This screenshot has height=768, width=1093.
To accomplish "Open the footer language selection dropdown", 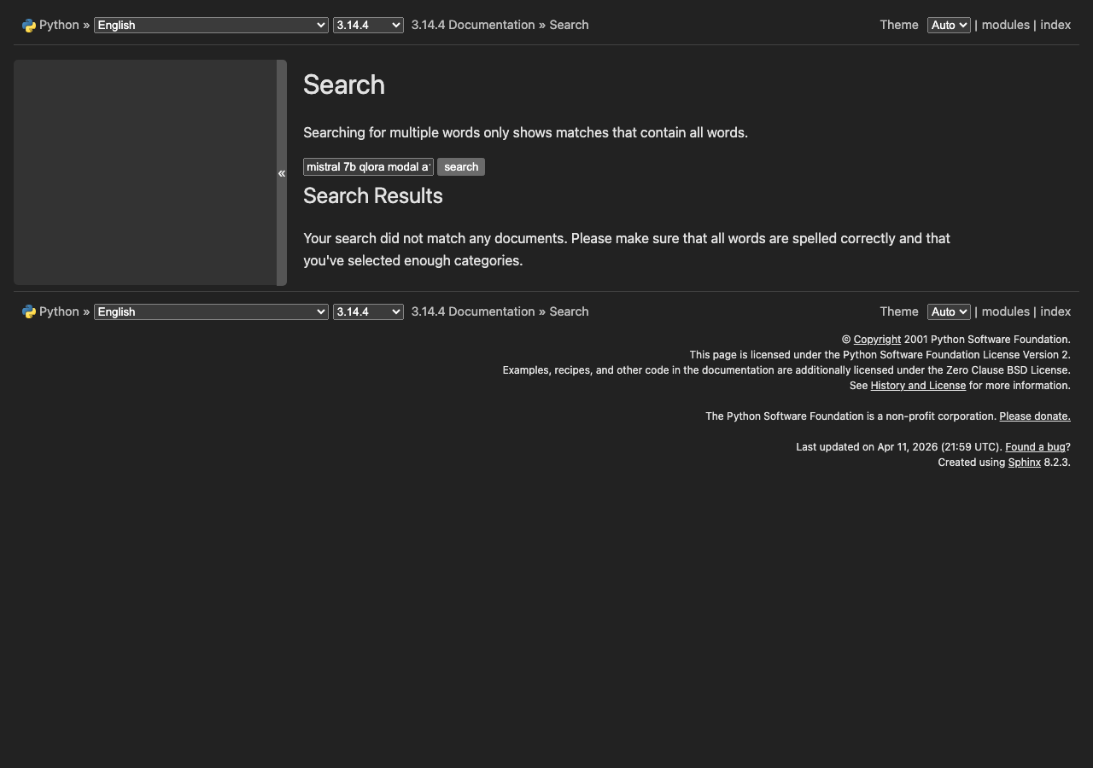I will tap(210, 311).
